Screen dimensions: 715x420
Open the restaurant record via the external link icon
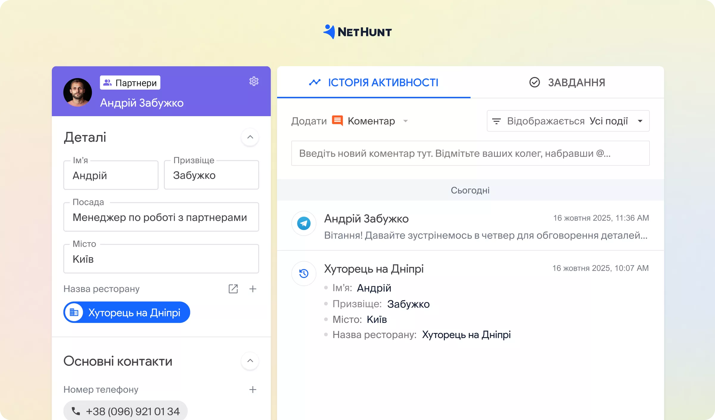coord(233,289)
